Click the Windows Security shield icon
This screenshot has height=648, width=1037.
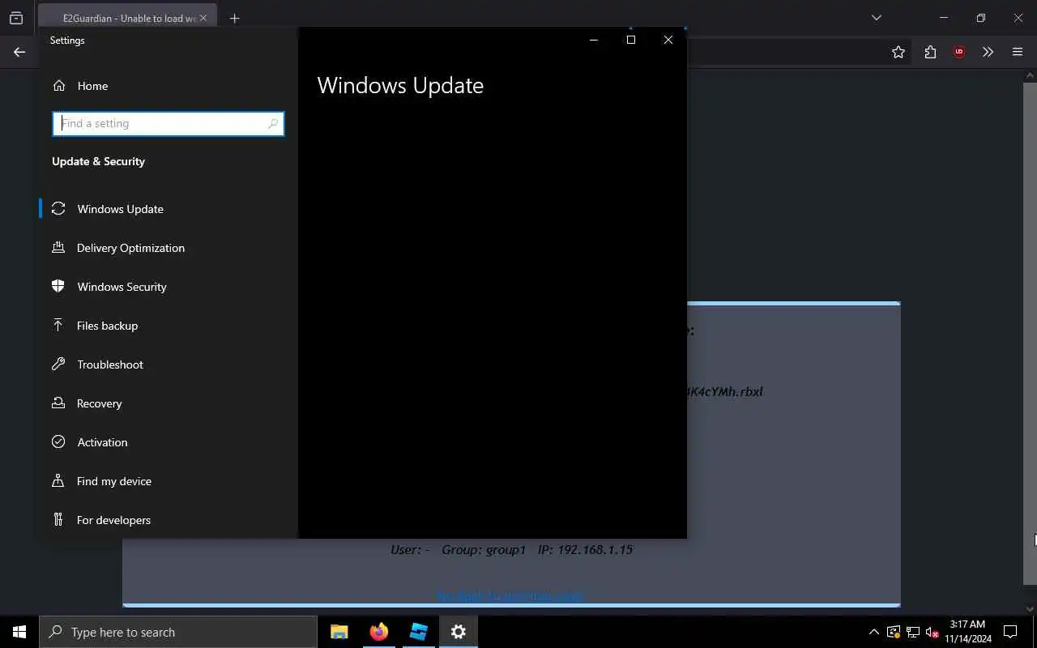click(58, 287)
